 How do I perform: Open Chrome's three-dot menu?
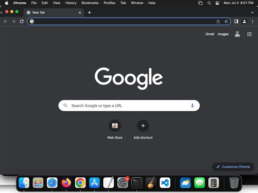[x=252, y=21]
